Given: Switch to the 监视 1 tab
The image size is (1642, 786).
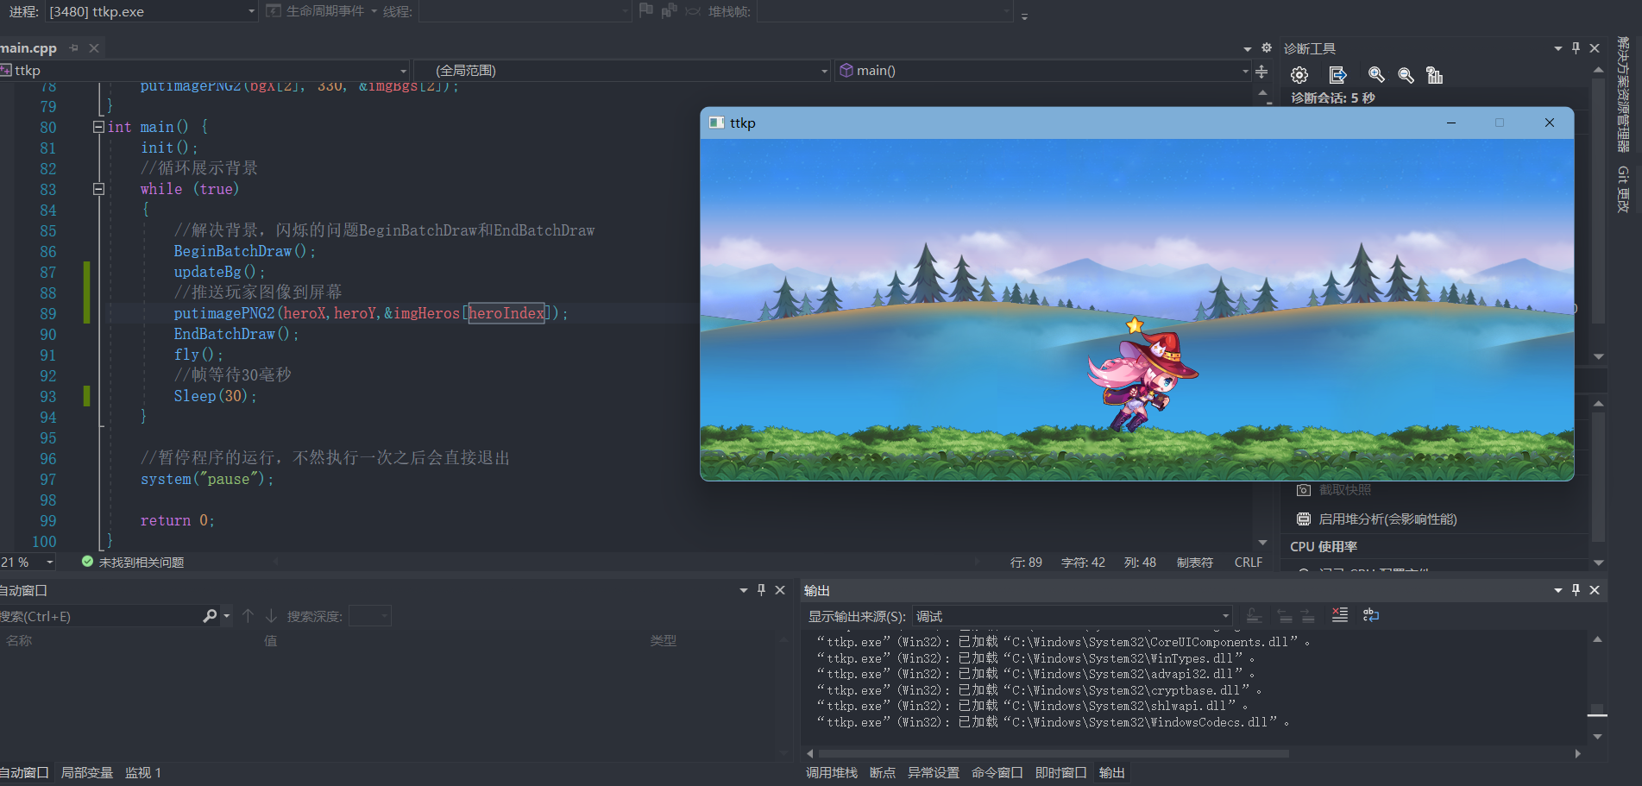Looking at the screenshot, I should pos(143,773).
